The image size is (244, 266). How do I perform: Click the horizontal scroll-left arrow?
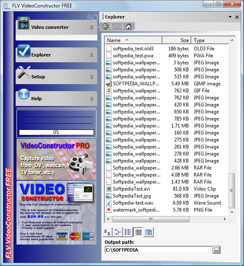point(108,219)
